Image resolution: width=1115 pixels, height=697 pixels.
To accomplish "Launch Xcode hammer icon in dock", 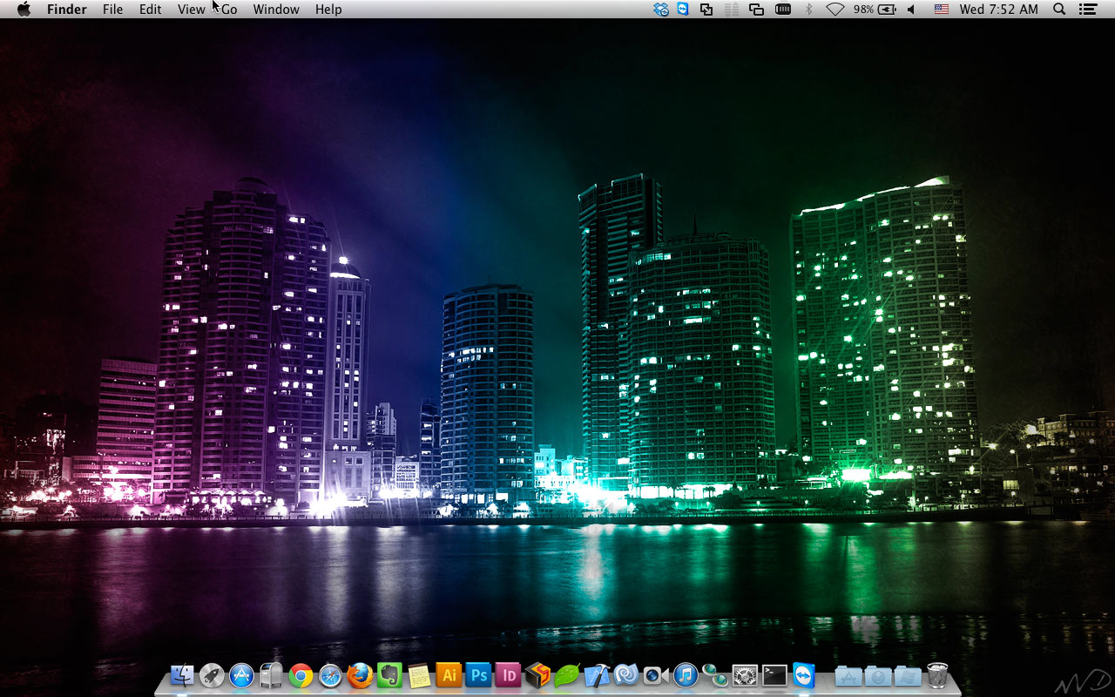I will click(x=597, y=675).
